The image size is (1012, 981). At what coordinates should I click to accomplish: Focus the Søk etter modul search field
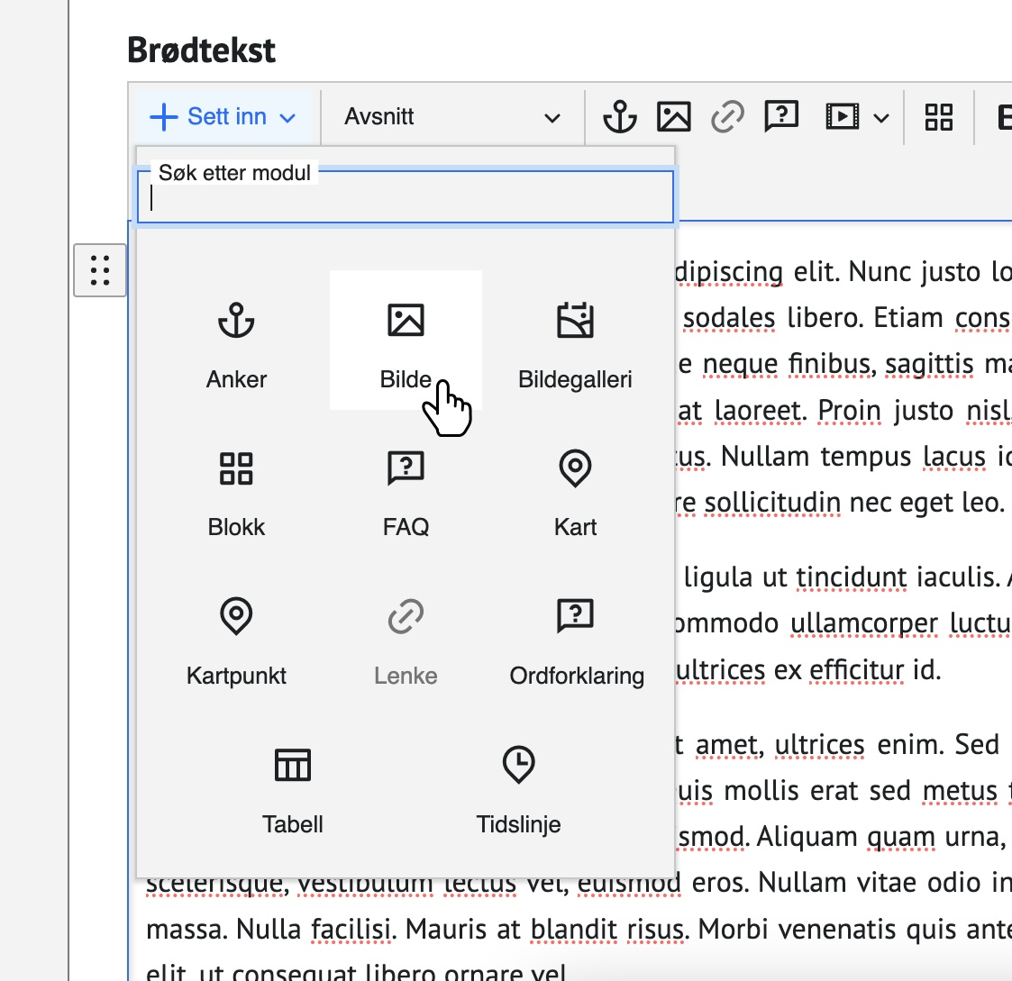(x=406, y=197)
